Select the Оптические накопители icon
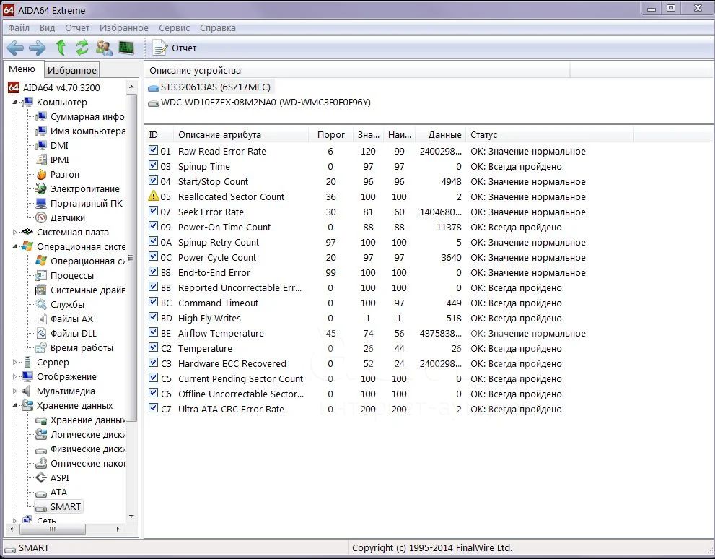This screenshot has height=559, width=715. pos(42,463)
